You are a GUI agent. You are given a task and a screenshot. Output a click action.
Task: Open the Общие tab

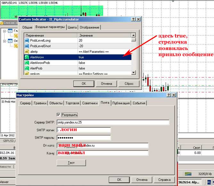pos(27,28)
